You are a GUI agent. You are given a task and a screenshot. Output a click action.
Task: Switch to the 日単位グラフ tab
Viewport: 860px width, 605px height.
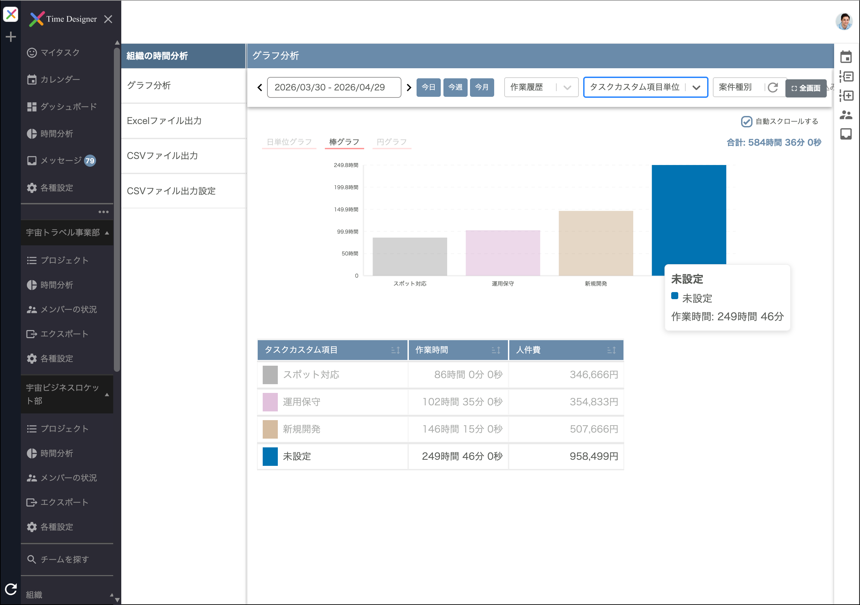pyautogui.click(x=289, y=142)
